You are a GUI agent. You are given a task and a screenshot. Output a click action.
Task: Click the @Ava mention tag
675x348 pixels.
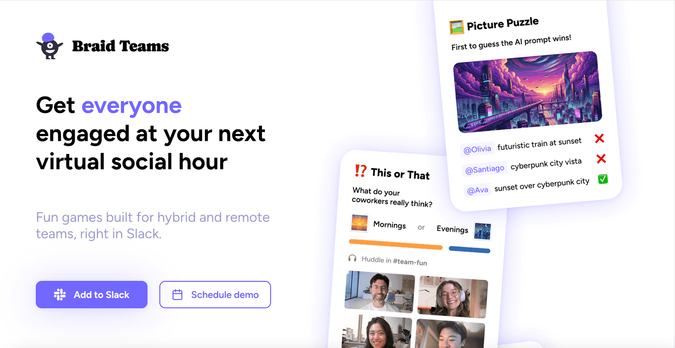(478, 190)
